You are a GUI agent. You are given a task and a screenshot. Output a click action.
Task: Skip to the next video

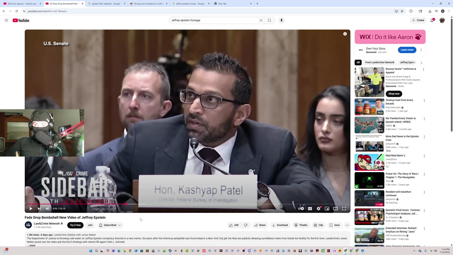(39, 209)
